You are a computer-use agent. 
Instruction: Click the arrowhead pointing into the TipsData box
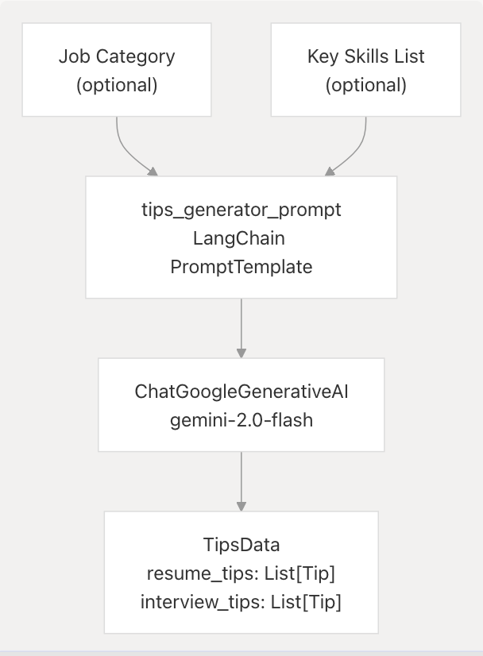(x=241, y=506)
